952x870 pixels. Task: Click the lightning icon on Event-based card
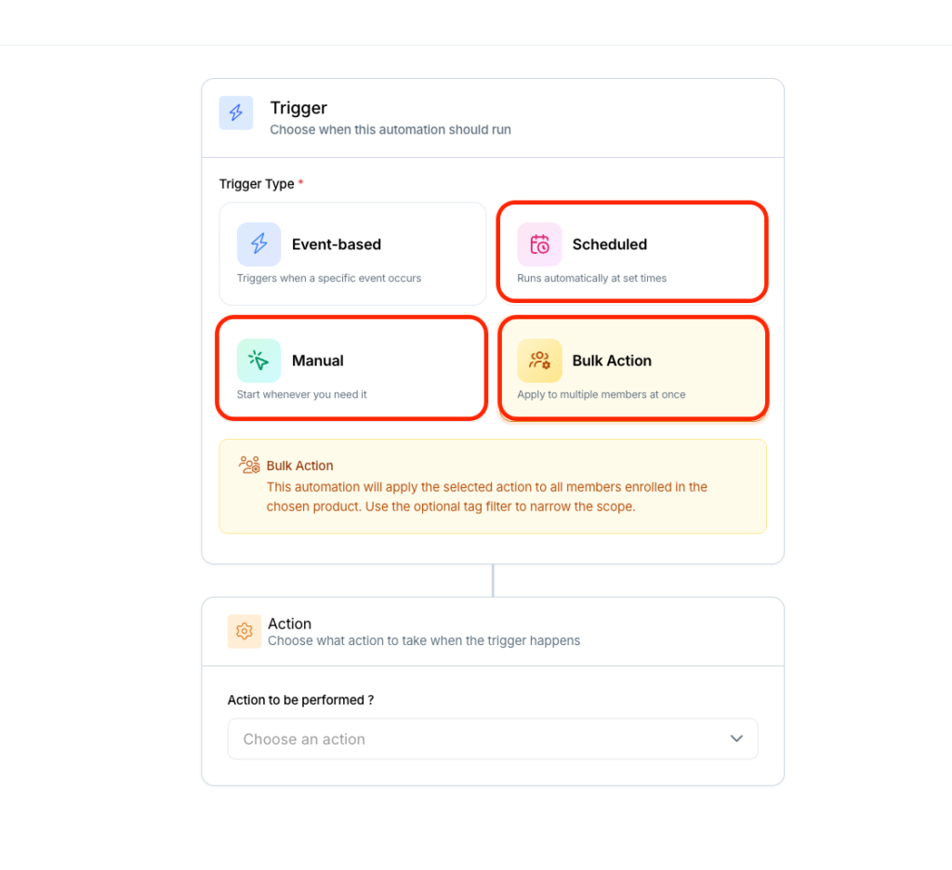click(x=258, y=244)
